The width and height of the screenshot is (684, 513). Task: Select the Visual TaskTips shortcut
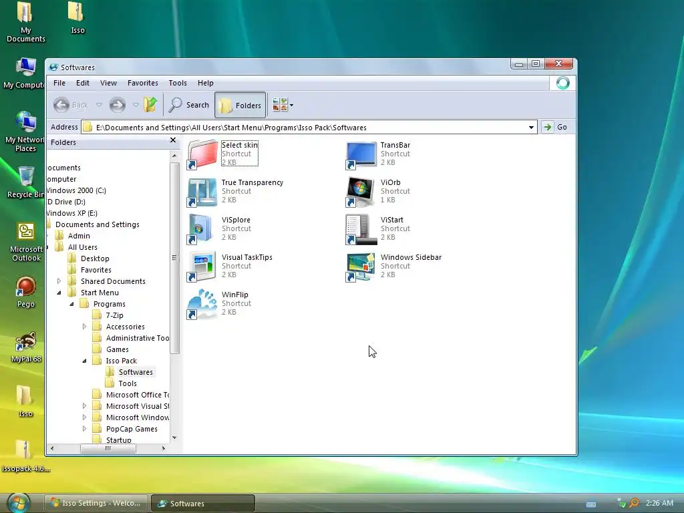[230, 266]
